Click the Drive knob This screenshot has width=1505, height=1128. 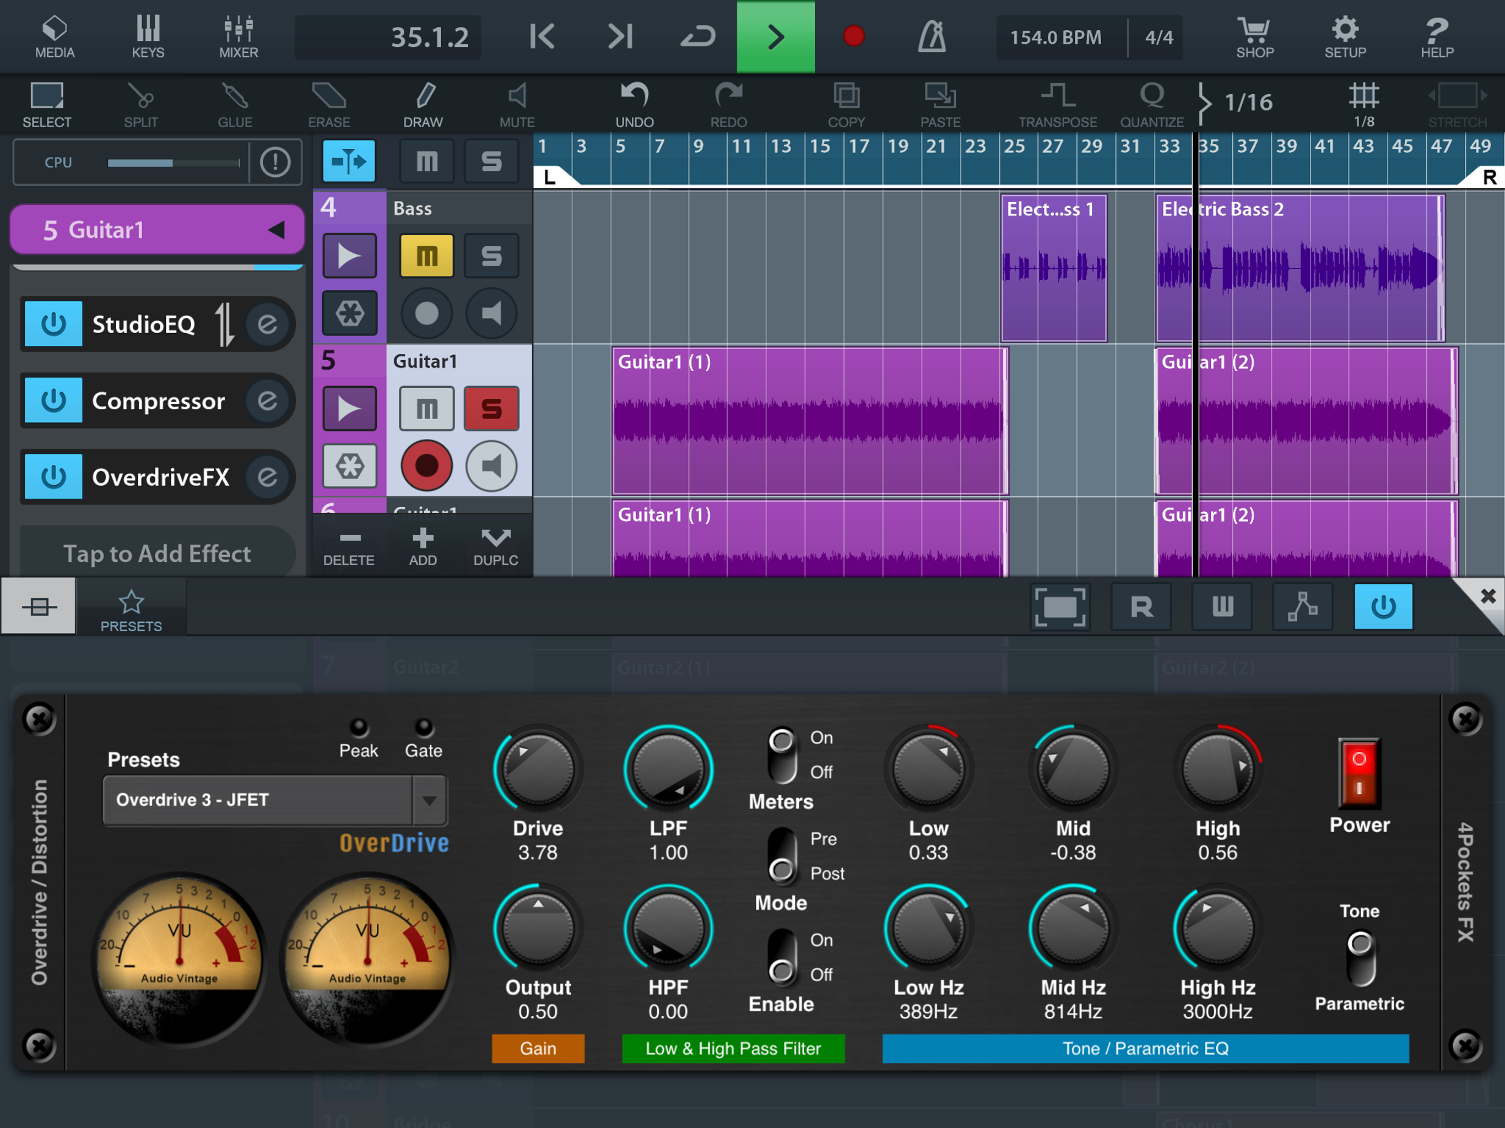[538, 769]
